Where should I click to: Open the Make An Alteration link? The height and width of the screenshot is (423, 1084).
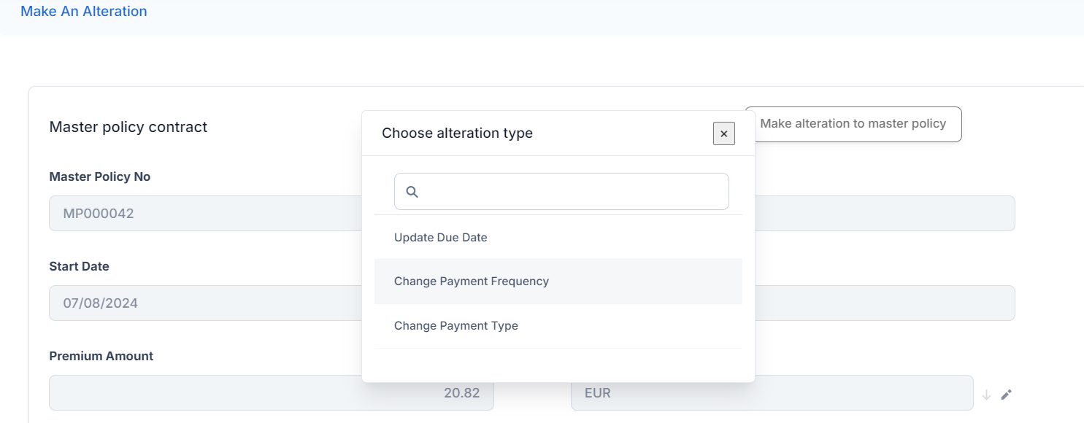coord(84,12)
